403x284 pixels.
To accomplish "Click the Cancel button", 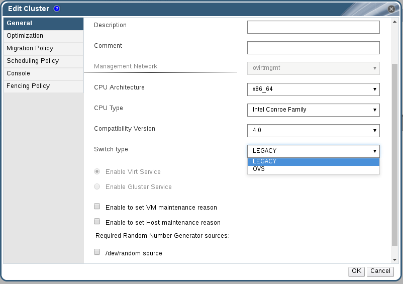I will (380, 271).
